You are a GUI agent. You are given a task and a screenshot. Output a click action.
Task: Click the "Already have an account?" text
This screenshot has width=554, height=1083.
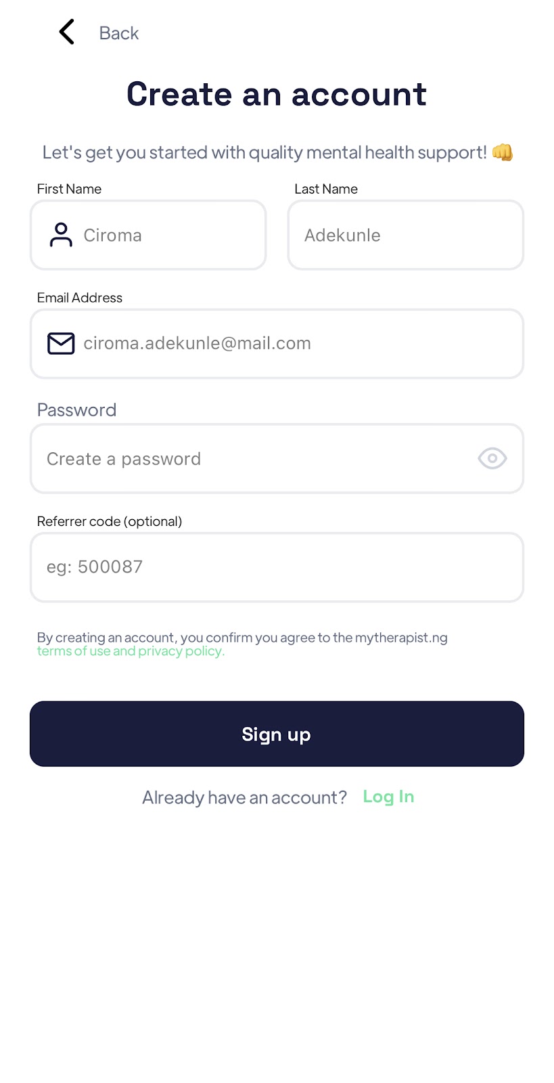(x=244, y=797)
